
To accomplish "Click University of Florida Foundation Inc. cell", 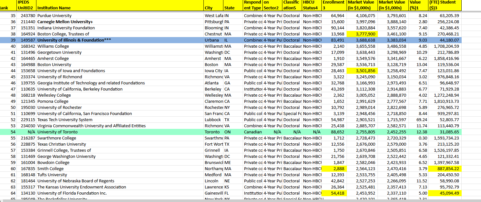I will 120,193.
